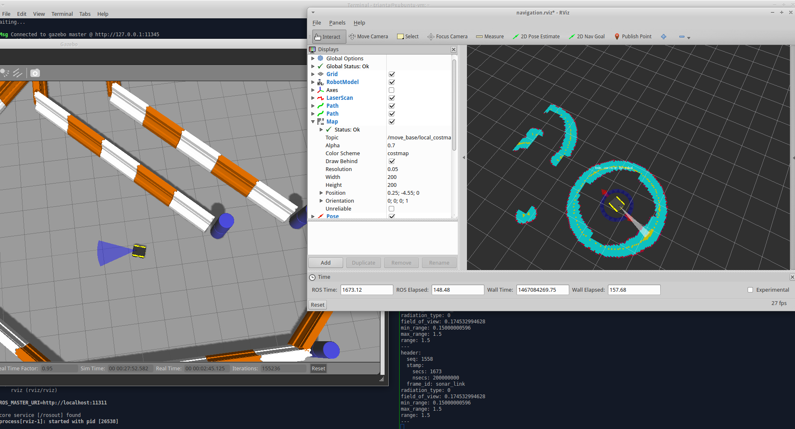Open the RViz Help menu

tap(359, 23)
